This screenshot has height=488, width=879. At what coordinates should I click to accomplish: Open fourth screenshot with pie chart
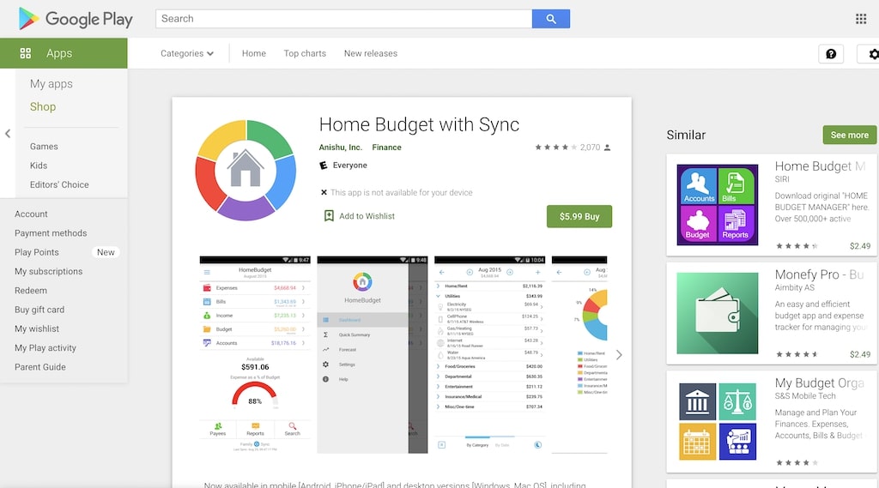pyautogui.click(x=579, y=355)
